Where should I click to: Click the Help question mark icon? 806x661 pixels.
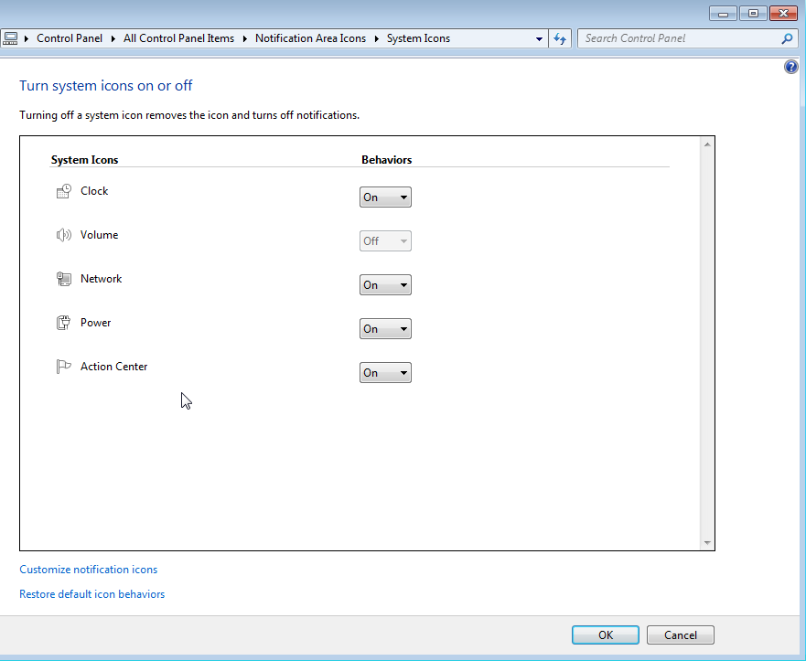(x=790, y=66)
